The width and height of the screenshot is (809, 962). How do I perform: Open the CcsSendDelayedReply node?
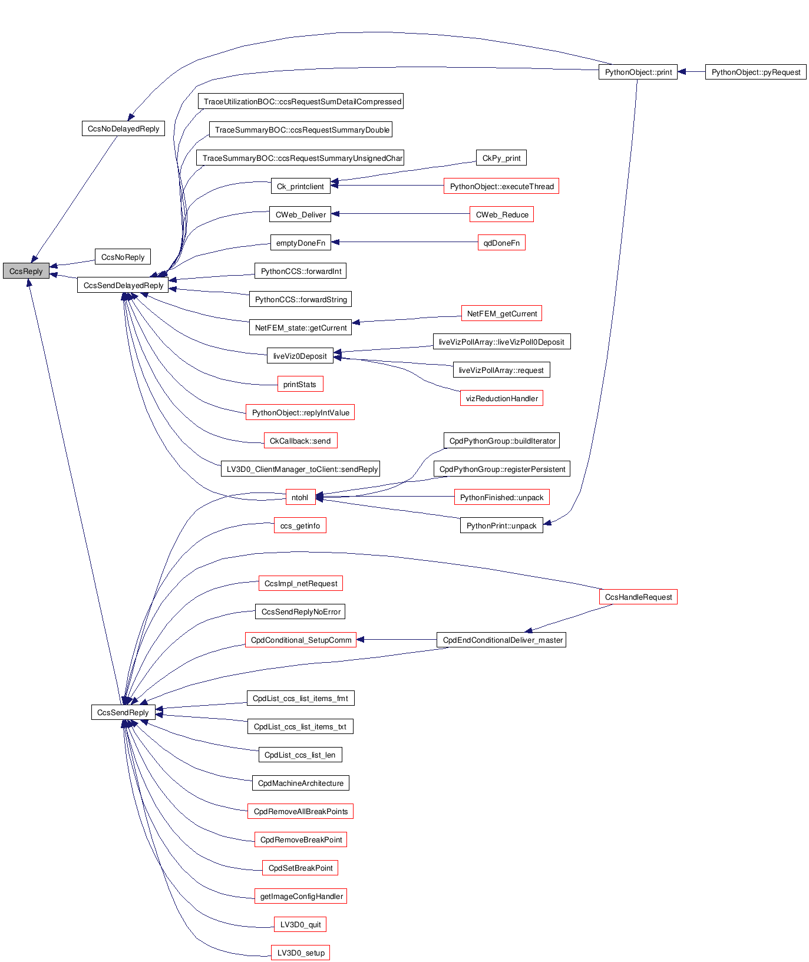[123, 286]
